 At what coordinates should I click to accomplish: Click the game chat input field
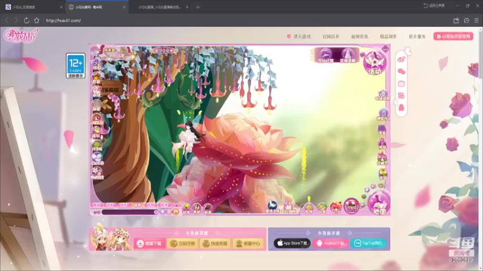tap(129, 212)
